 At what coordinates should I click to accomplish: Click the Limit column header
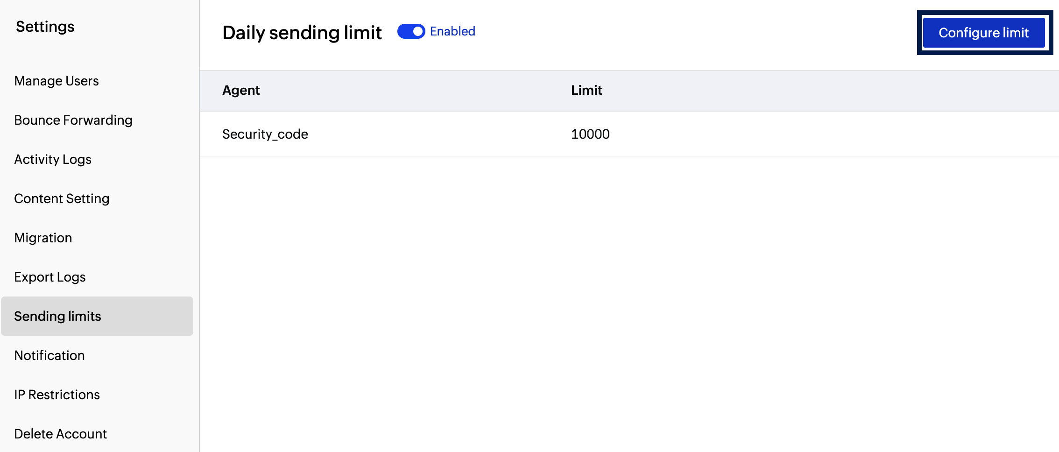586,90
